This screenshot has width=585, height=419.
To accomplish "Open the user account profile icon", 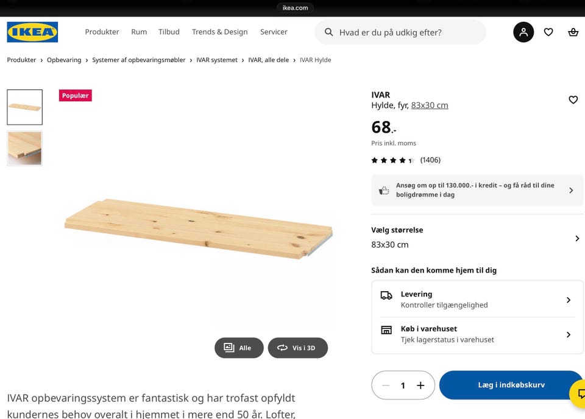I will click(523, 32).
